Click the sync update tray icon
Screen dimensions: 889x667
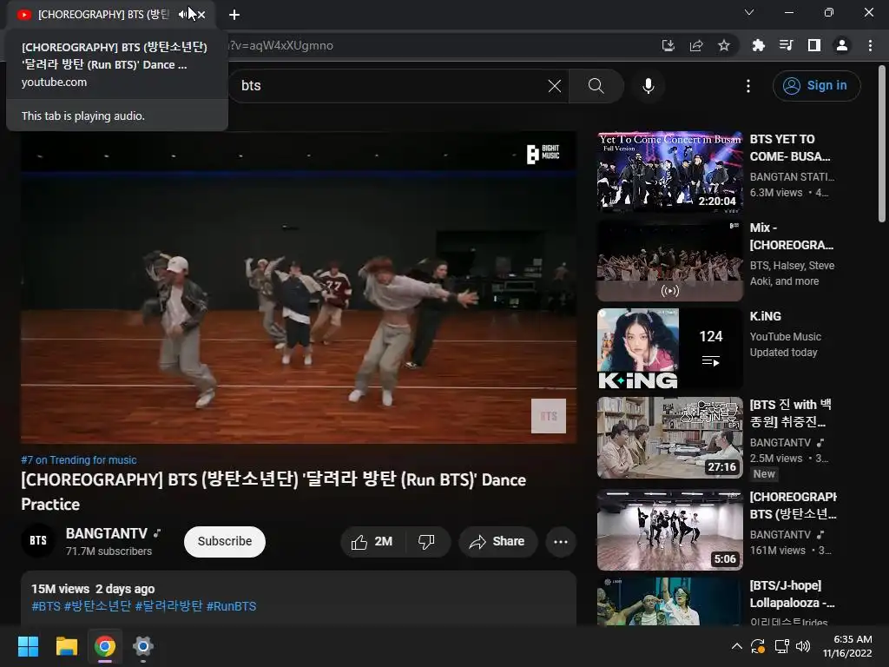(758, 646)
